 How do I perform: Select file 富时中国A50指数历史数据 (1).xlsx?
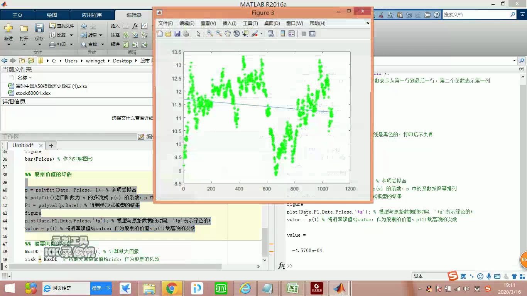47,86
